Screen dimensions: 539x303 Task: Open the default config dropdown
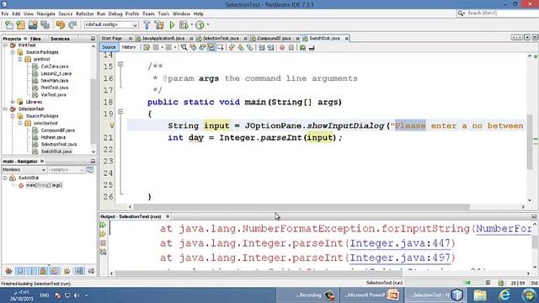[111, 24]
